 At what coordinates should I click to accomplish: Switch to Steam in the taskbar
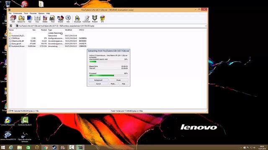pos(54,147)
